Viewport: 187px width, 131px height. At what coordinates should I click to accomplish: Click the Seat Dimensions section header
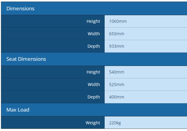pyautogui.click(x=26, y=59)
